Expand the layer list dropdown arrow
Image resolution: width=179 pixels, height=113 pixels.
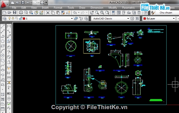pos(72,18)
